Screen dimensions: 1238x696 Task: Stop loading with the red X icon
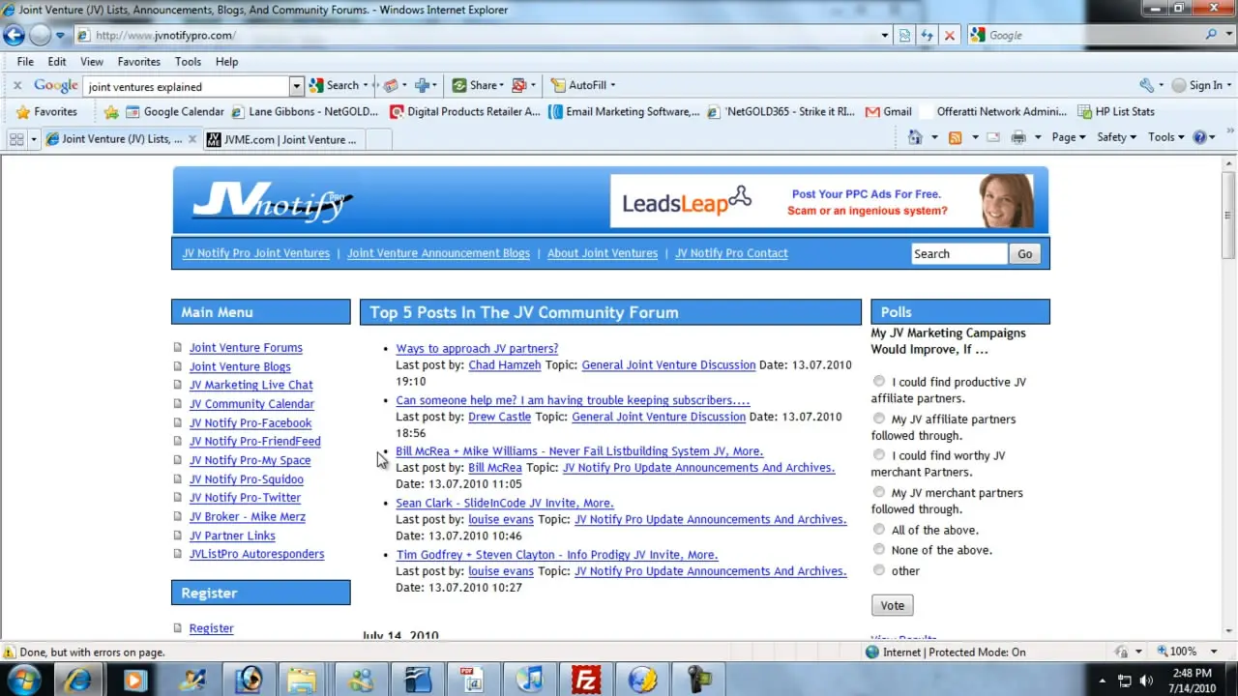click(950, 36)
